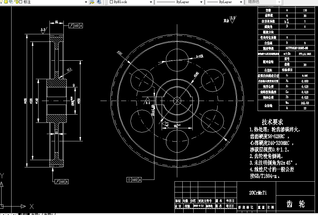Select the 2.齿轮棱角倒钝 line

[x=266, y=156]
